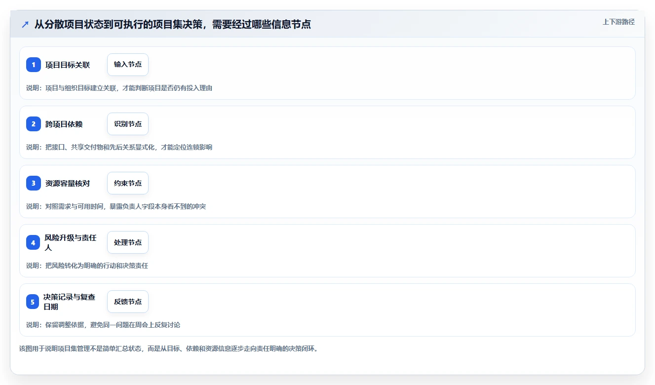This screenshot has height=385, width=655.
Task: Click the 资源容量核对 step title
Action: pyautogui.click(x=68, y=183)
